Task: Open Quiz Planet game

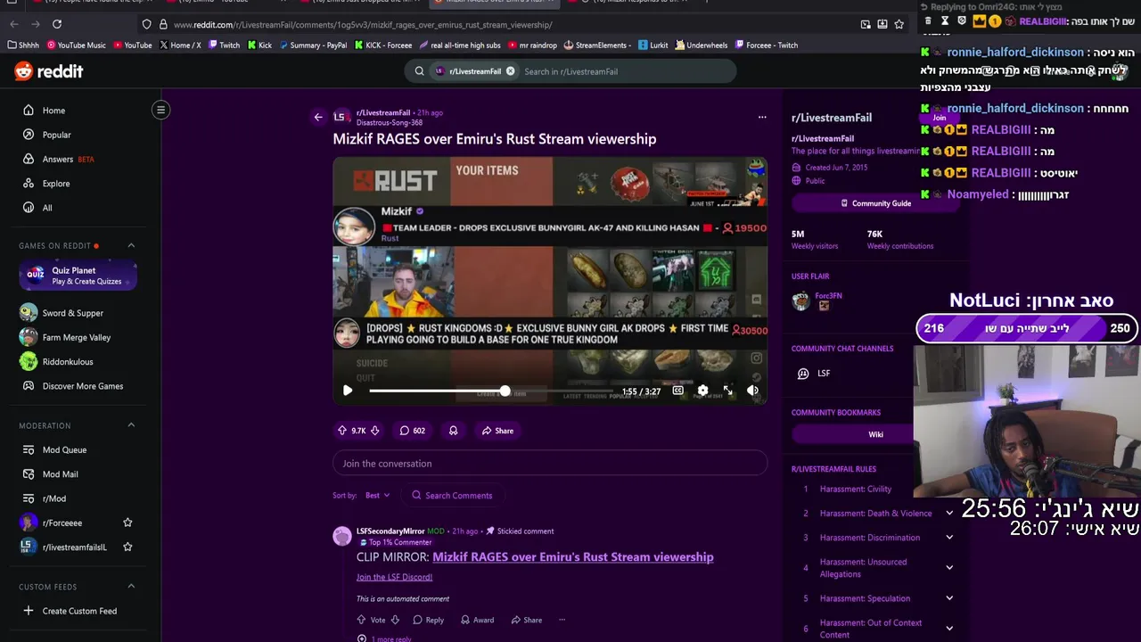Action: coord(78,276)
